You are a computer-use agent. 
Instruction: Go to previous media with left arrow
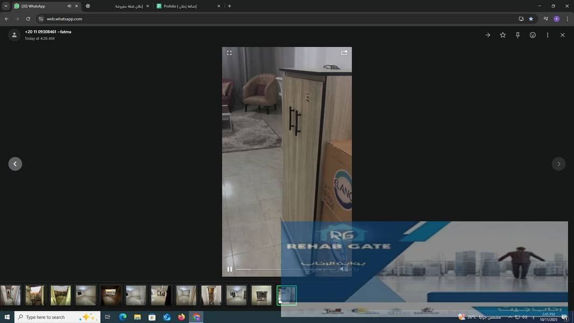point(15,164)
